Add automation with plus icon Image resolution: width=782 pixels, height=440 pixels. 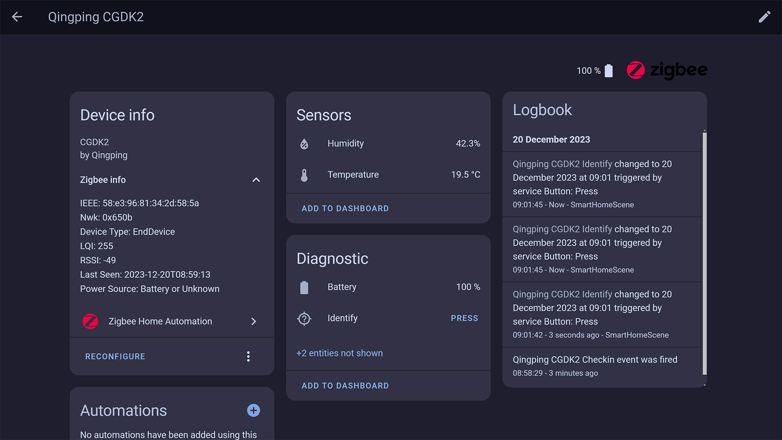pos(253,410)
